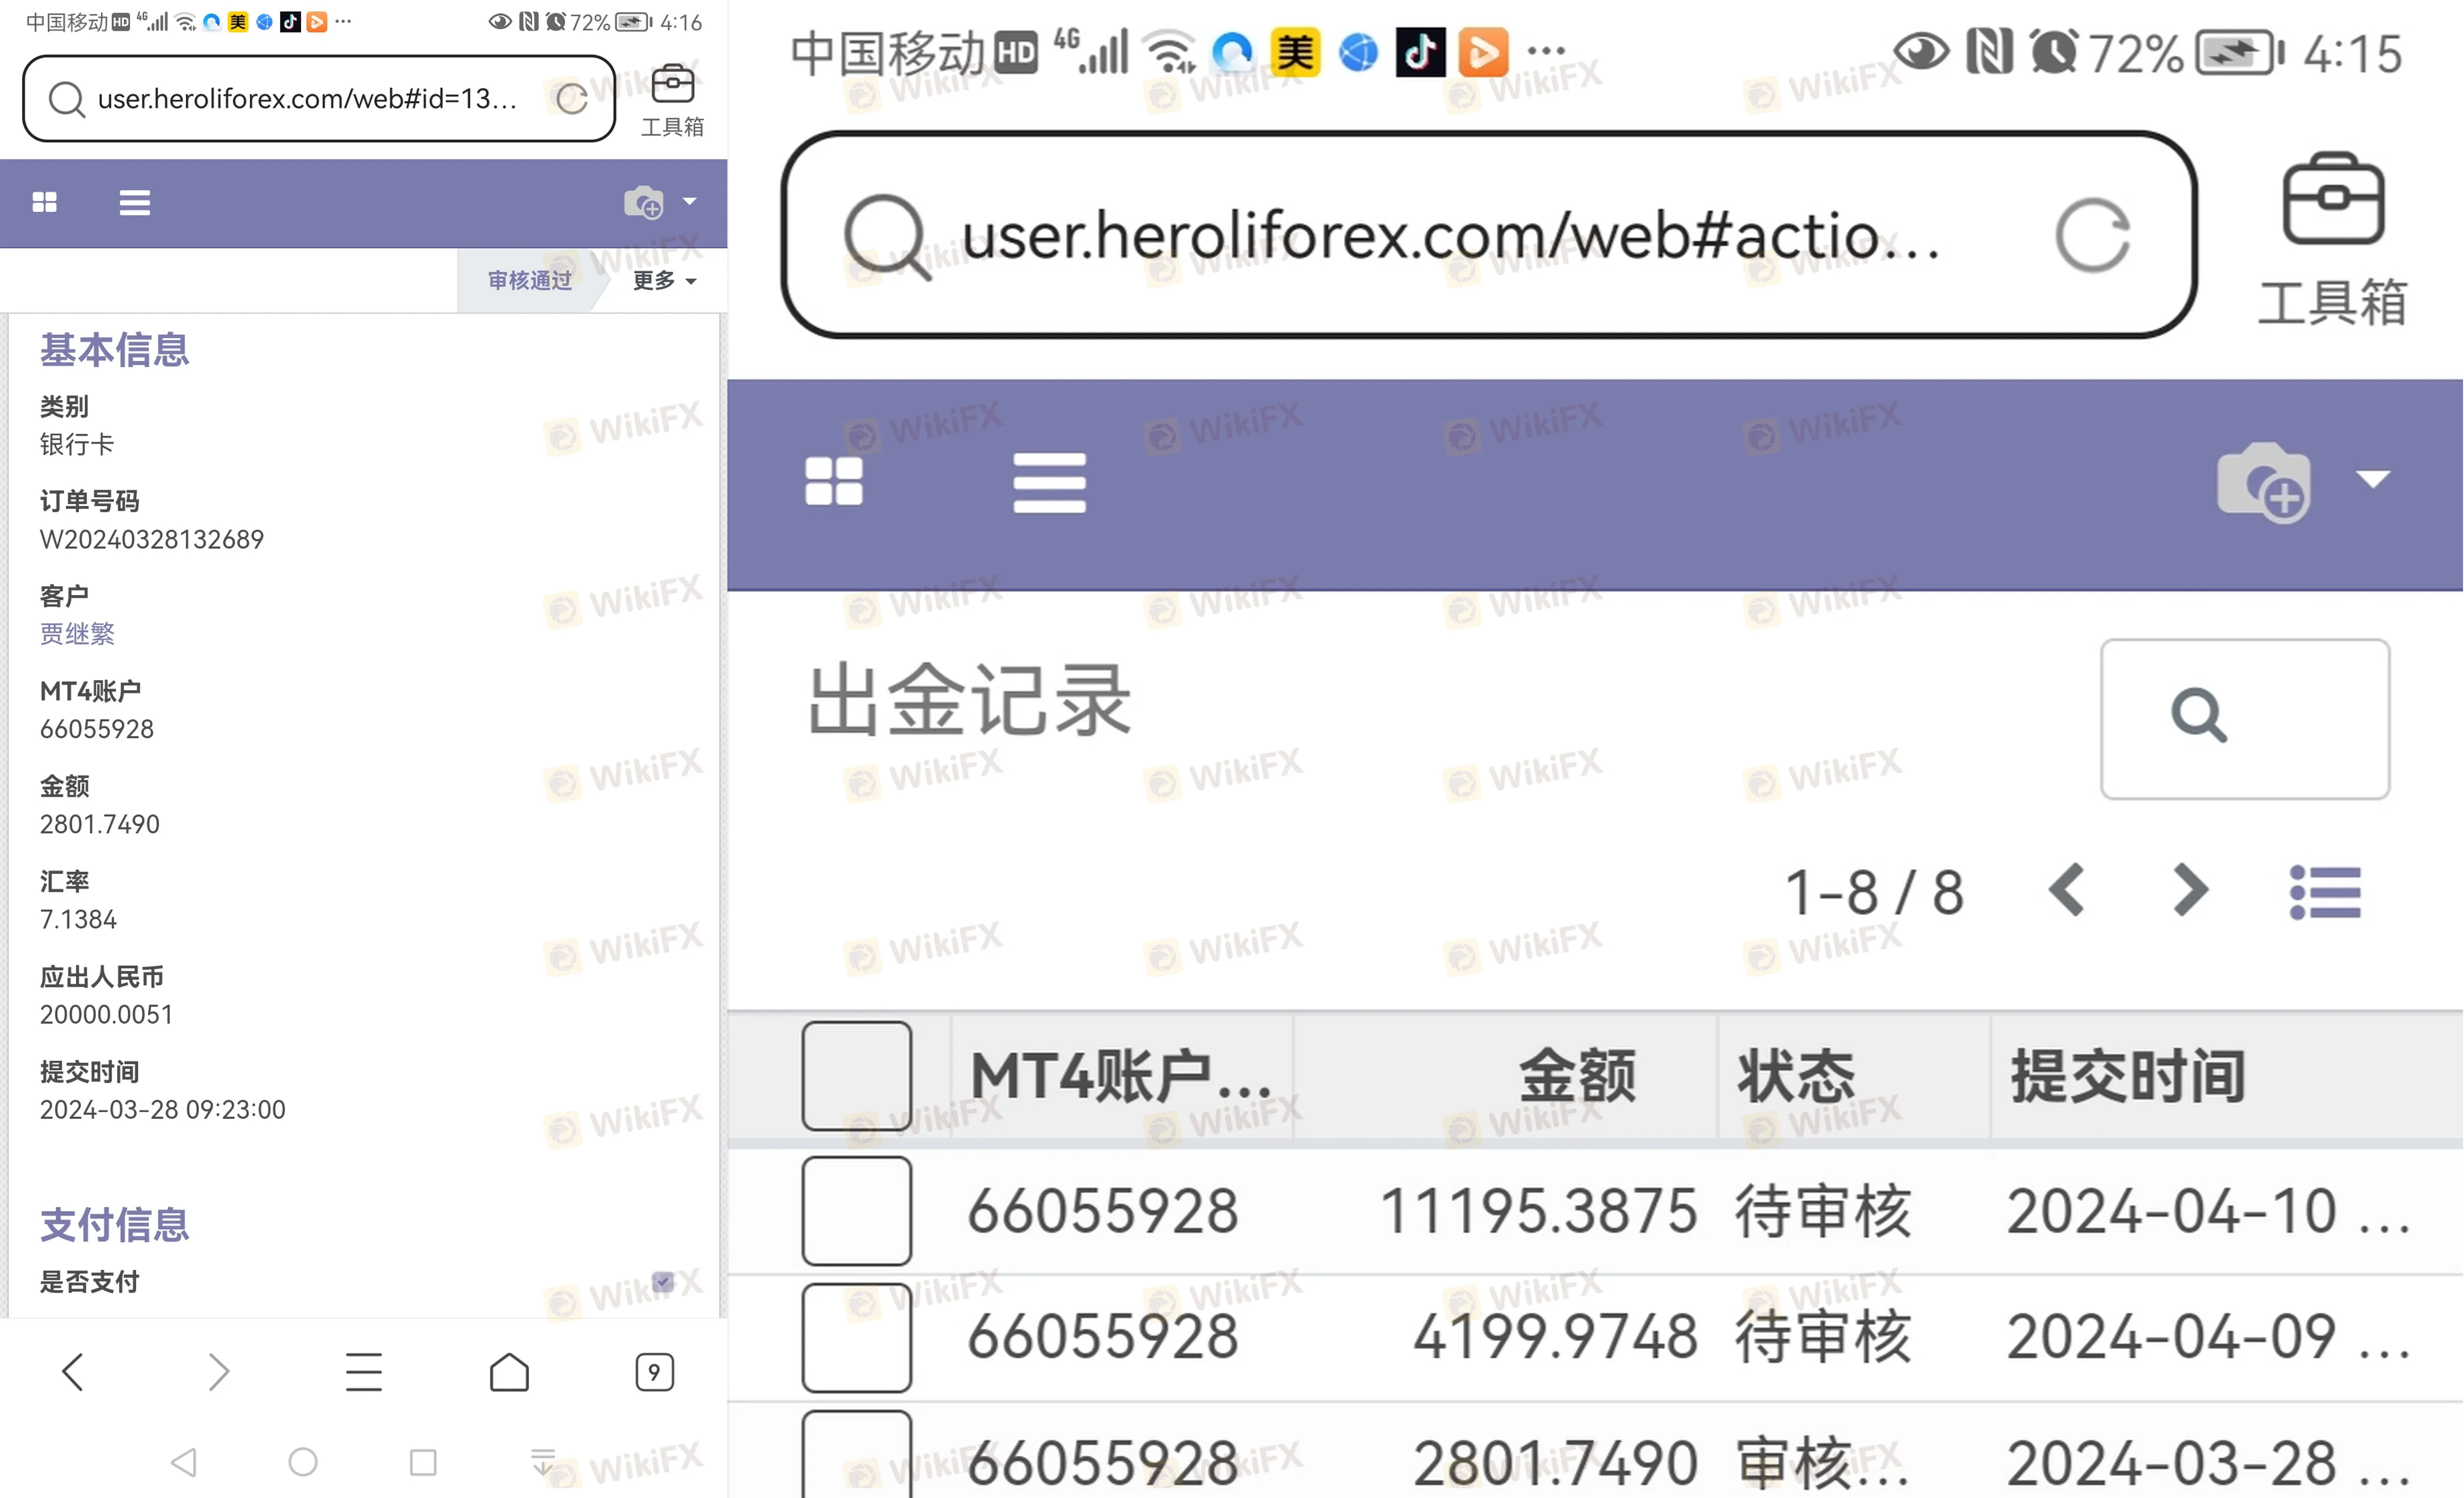Select the 审核通过 status tab
The width and height of the screenshot is (2464, 1498).
pos(529,281)
